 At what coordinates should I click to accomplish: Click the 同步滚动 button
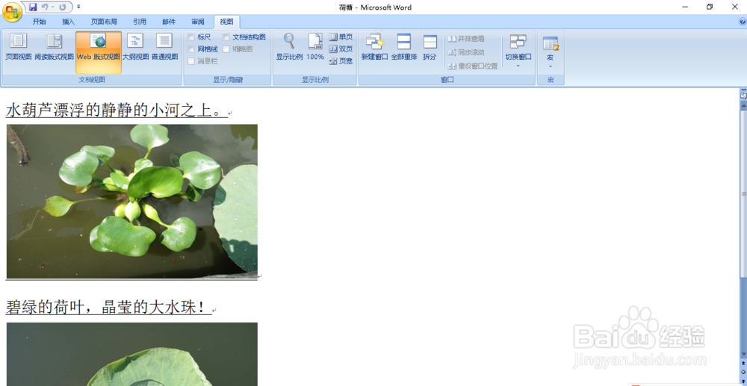466,52
